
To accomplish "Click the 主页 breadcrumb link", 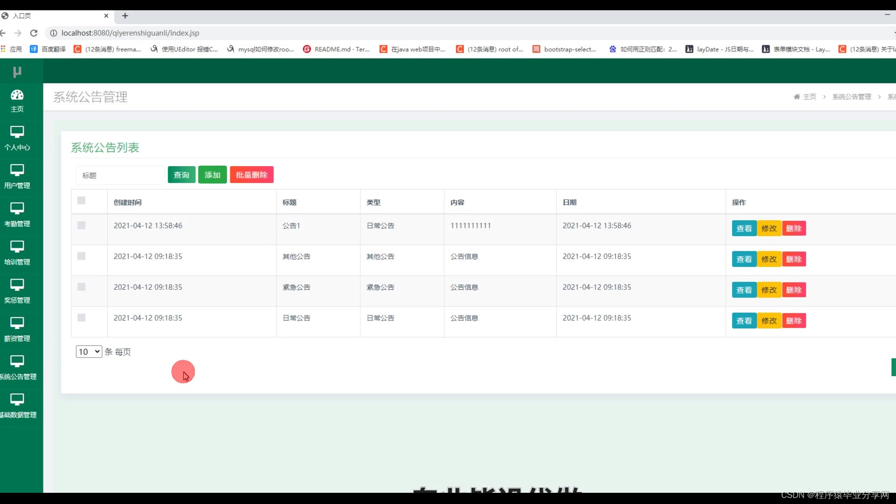I will point(809,97).
